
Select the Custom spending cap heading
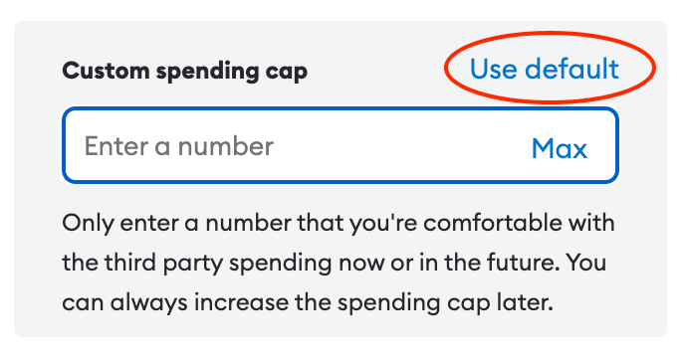184,72
